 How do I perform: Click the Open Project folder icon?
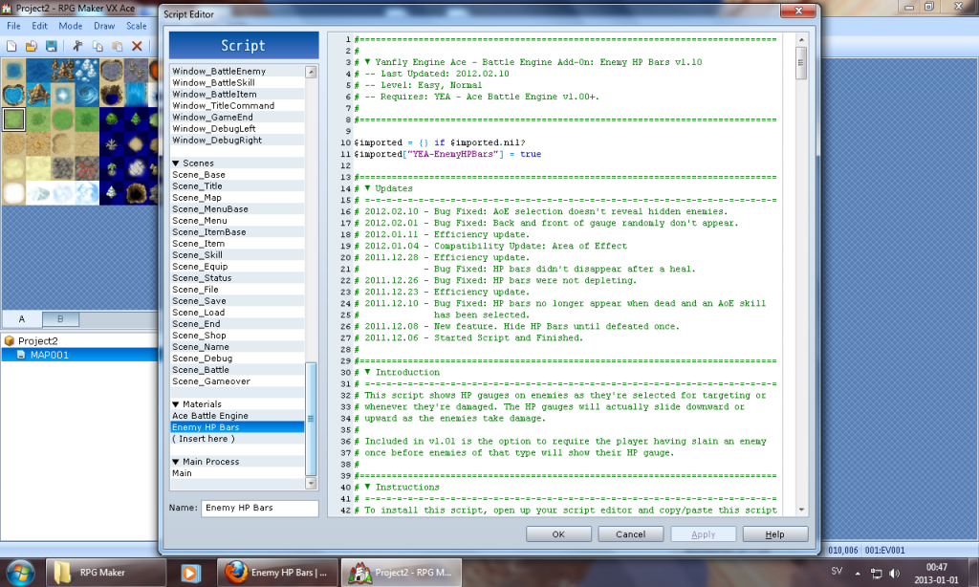(32, 46)
